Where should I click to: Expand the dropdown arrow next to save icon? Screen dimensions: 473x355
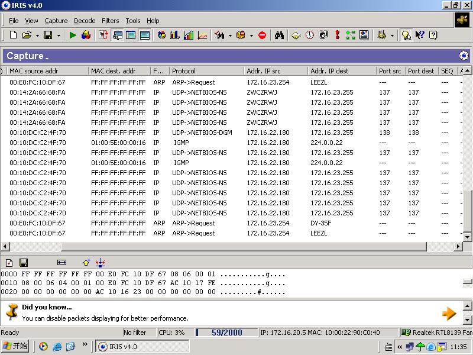59,35
